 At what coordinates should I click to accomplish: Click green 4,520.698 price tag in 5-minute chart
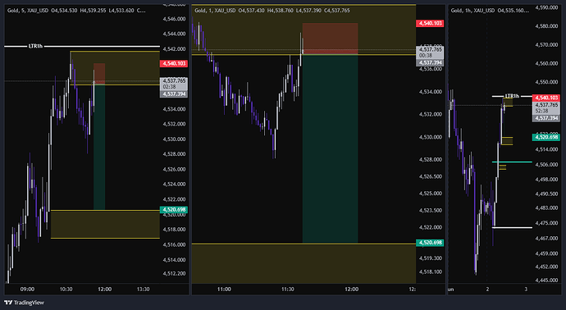(x=174, y=210)
